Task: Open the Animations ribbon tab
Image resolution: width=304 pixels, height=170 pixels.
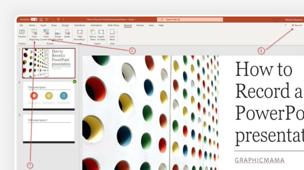Action: [x=96, y=25]
